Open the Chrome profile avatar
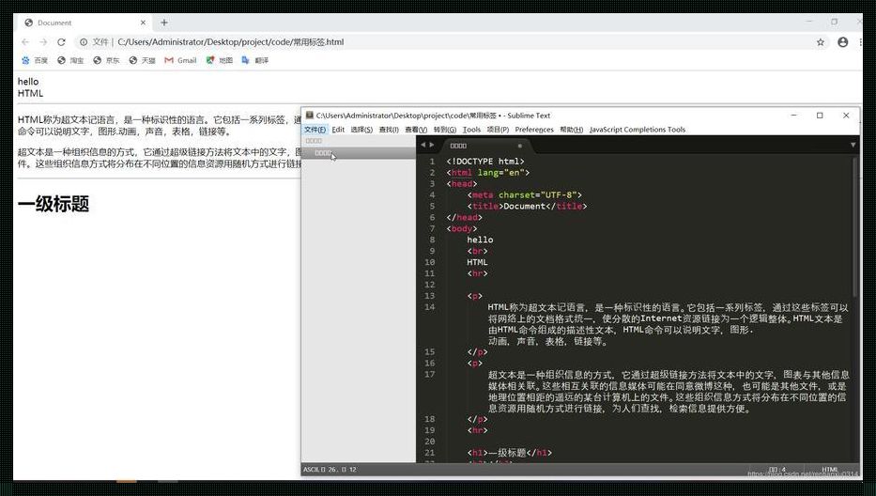 [x=842, y=42]
